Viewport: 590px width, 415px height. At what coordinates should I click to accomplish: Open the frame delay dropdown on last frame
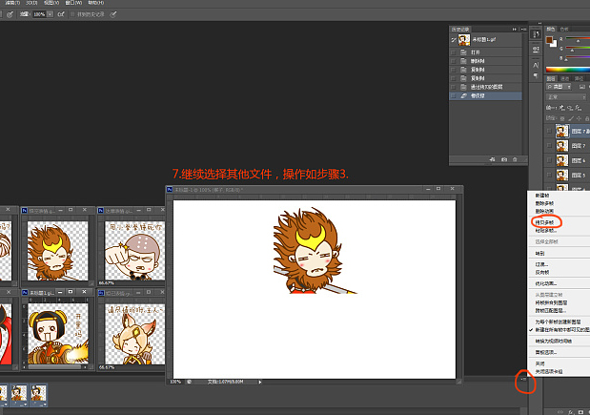click(43, 405)
